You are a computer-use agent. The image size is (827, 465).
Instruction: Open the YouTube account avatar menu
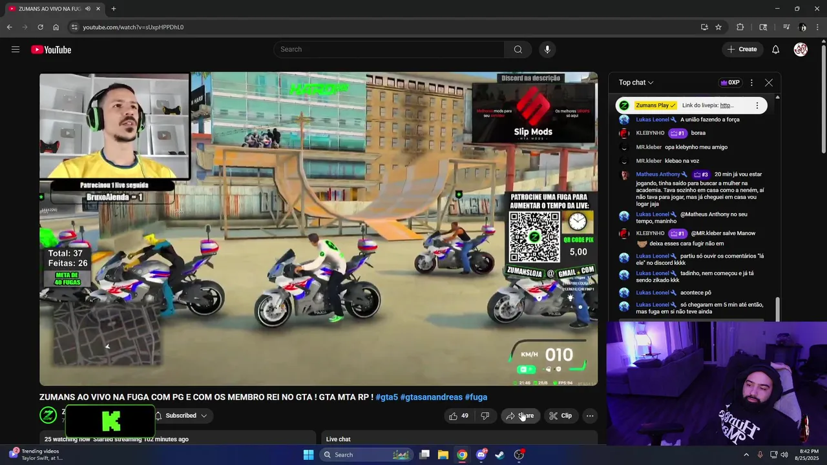(x=801, y=50)
